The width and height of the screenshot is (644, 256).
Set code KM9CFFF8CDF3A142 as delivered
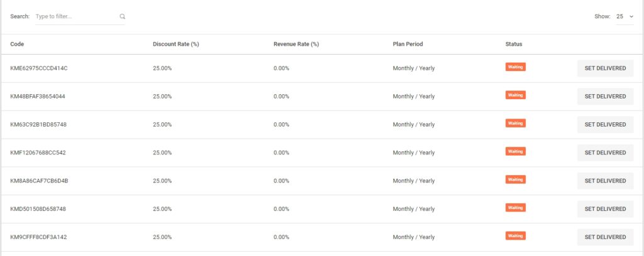tap(605, 237)
